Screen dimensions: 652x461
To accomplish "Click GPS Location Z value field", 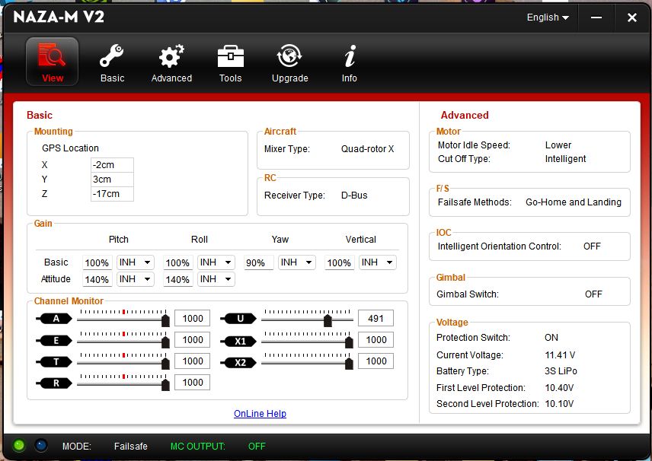I will tap(112, 194).
